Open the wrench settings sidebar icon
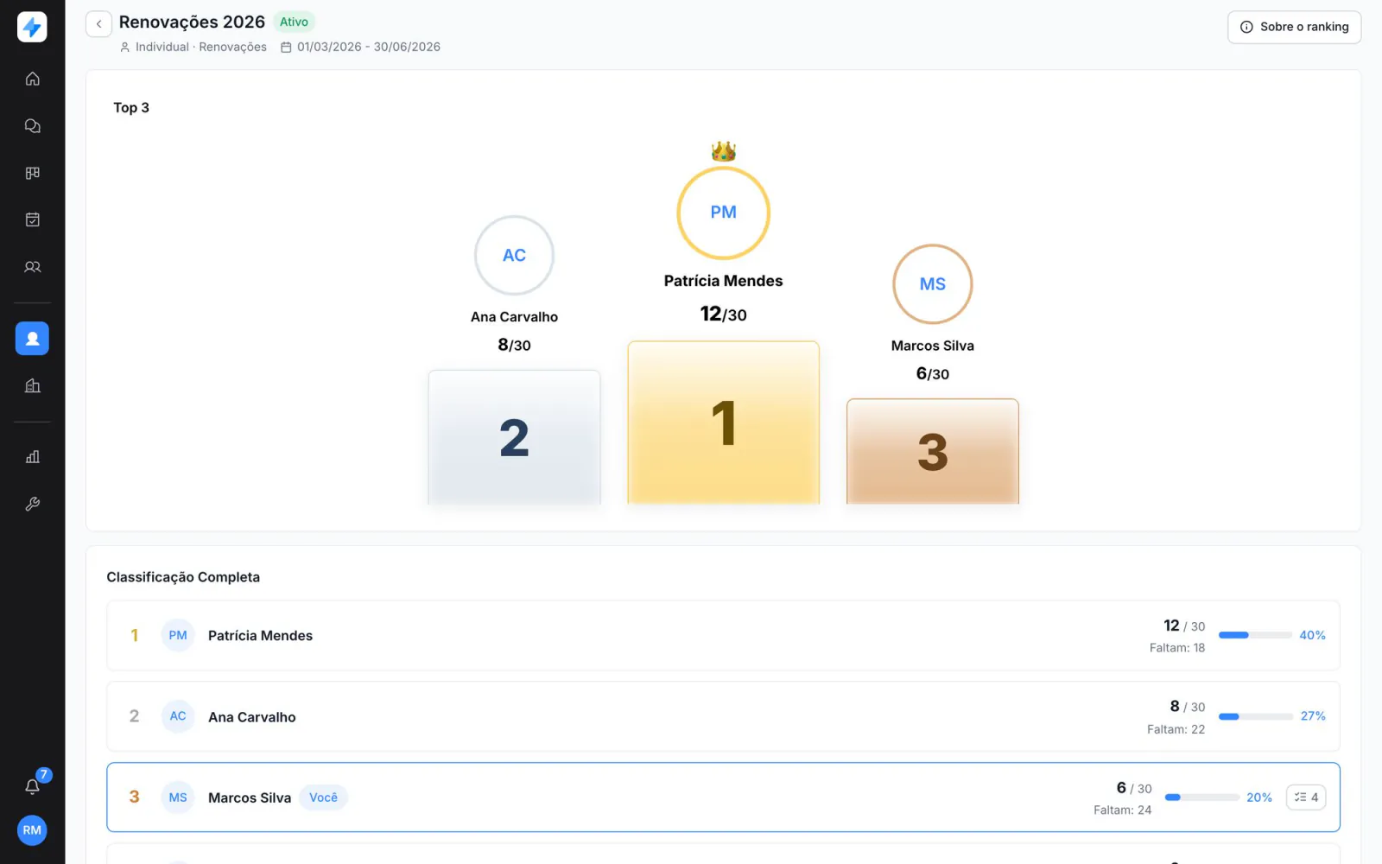 pyautogui.click(x=32, y=504)
